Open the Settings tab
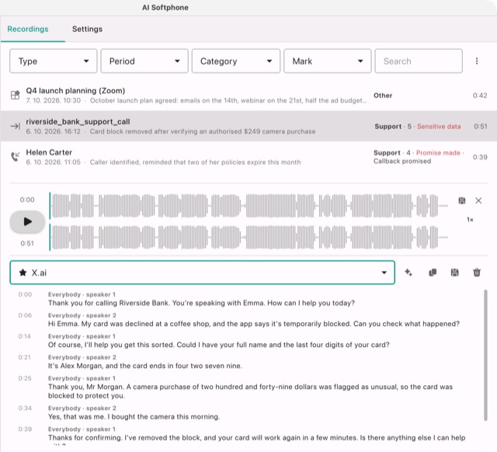This screenshot has width=497, height=452. tap(87, 29)
